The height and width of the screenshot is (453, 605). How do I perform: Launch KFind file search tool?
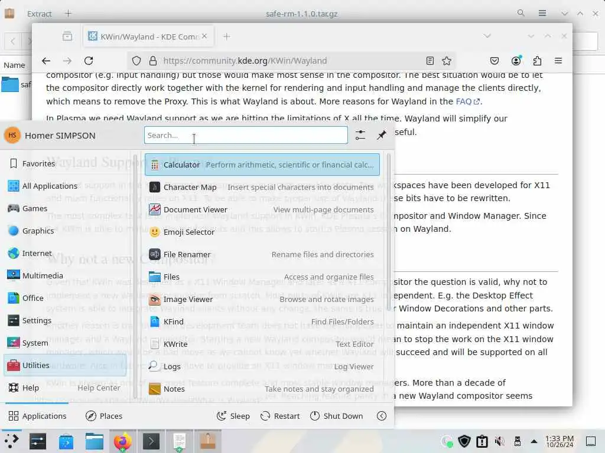pos(262,321)
